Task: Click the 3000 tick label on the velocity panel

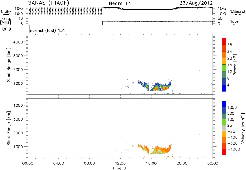Action: pos(18,119)
